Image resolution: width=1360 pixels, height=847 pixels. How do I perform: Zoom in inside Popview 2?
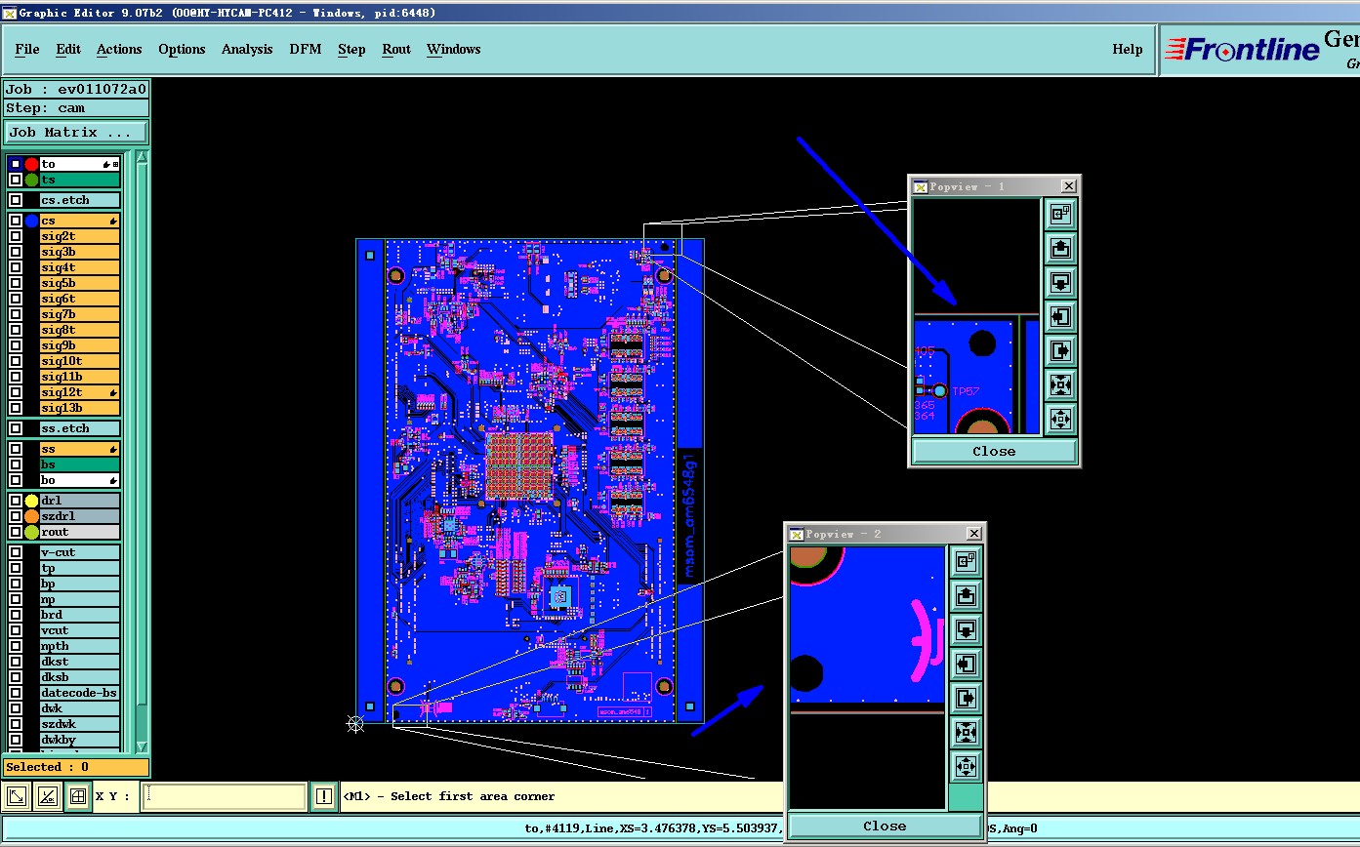click(966, 732)
